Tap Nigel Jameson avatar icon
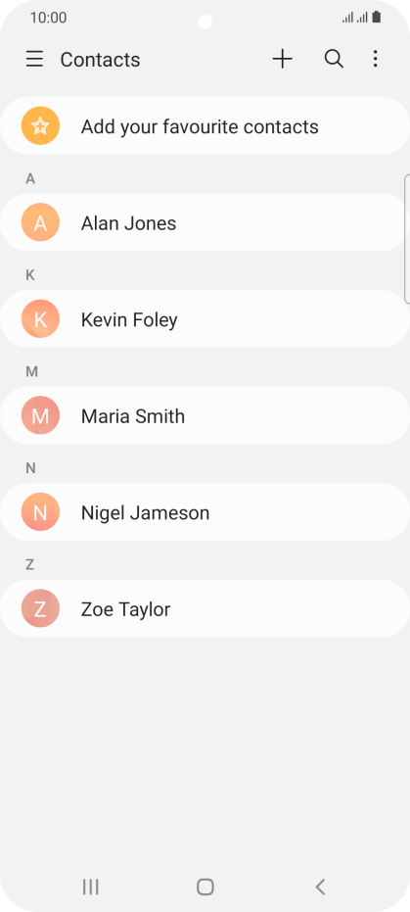The image size is (410, 912). coord(40,511)
